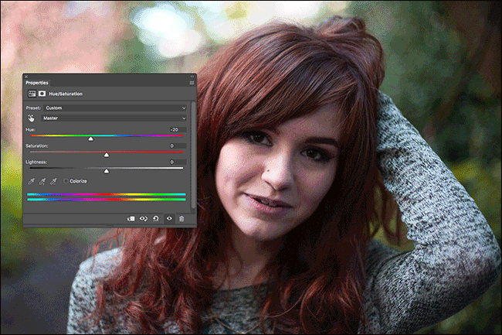This screenshot has height=335, width=502.
Task: Click the Saturation label
Action: (x=37, y=146)
